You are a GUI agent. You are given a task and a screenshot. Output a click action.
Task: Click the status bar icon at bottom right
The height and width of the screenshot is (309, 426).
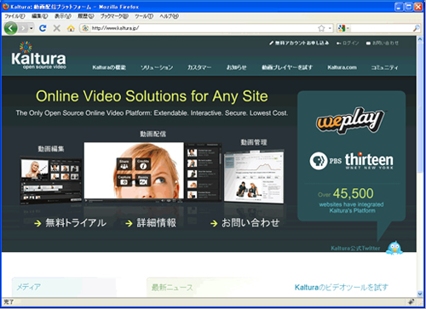(x=411, y=301)
